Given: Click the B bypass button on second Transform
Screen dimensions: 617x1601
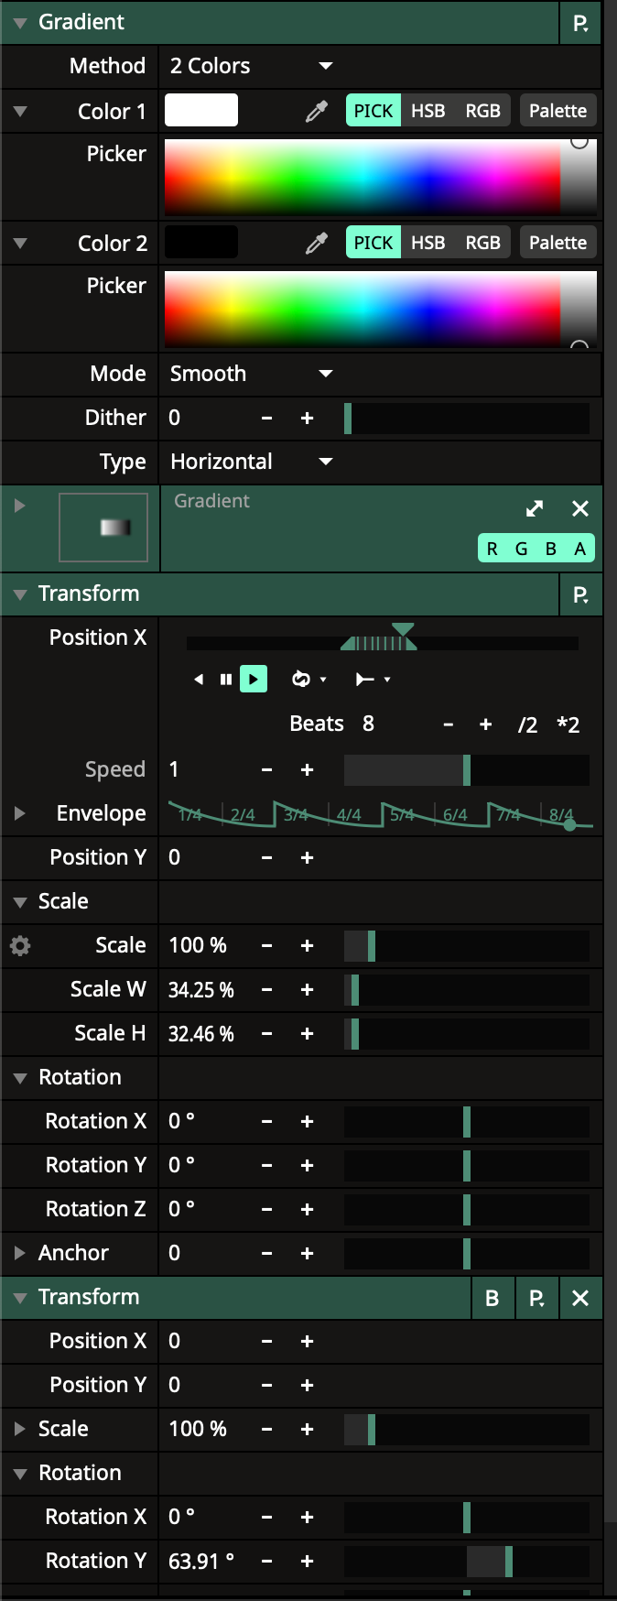Looking at the screenshot, I should 493,1298.
